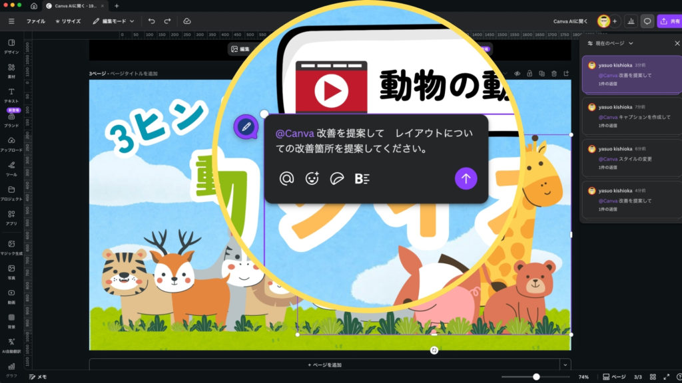Open the emoji picker in comment box
This screenshot has height=383, width=682.
[312, 178]
